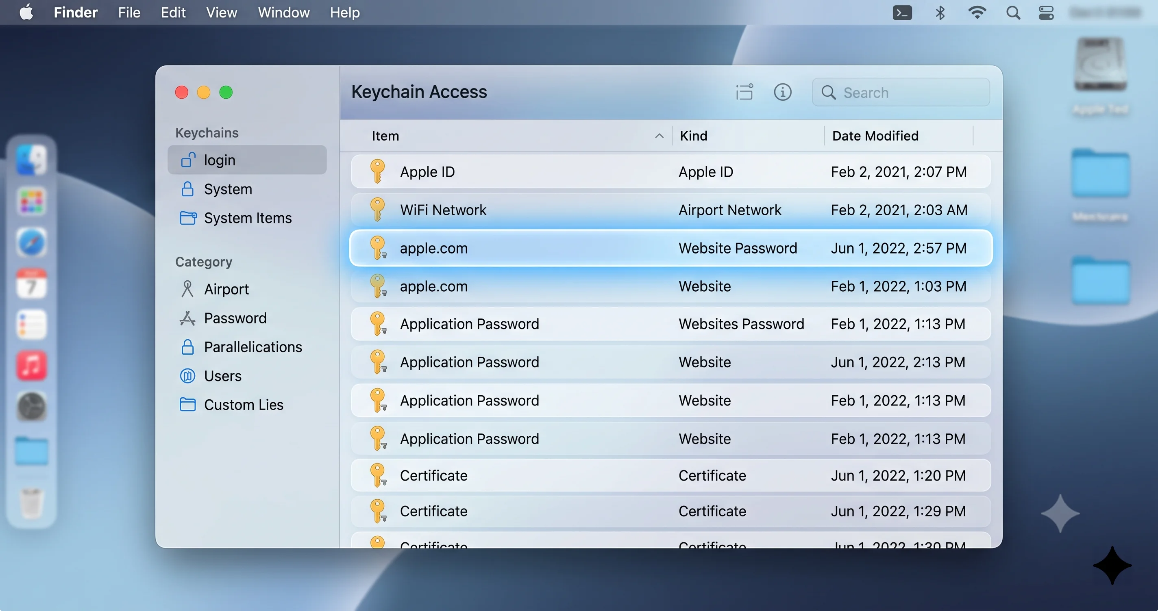Screen dimensions: 1158x611
Task: Click the list edit icon beside info button
Action: 744,92
